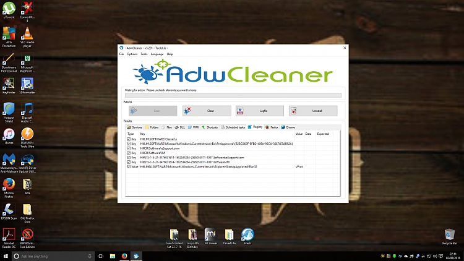
Task: Click the volume icon in system tray
Action: 435,256
